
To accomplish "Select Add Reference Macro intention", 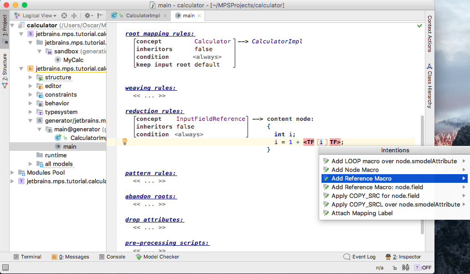I will [x=361, y=178].
